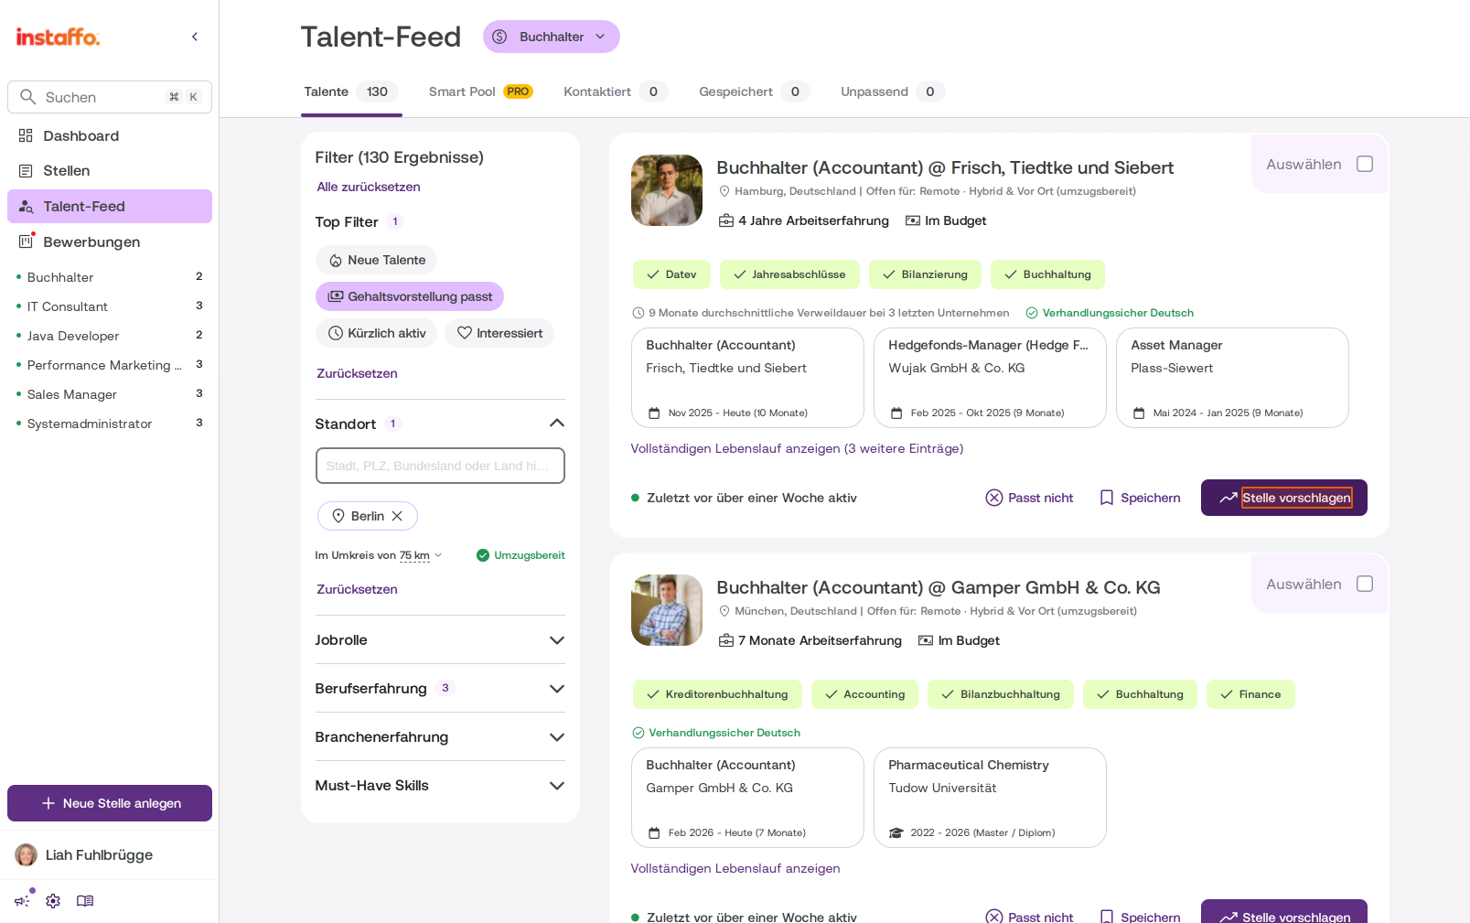This screenshot has height=923, width=1470.
Task: Switch to the Kontaktiert tab
Action: (615, 91)
